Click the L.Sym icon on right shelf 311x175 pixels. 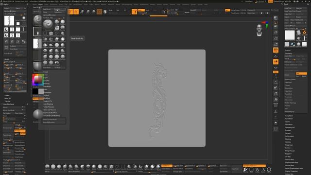[x=276, y=68]
